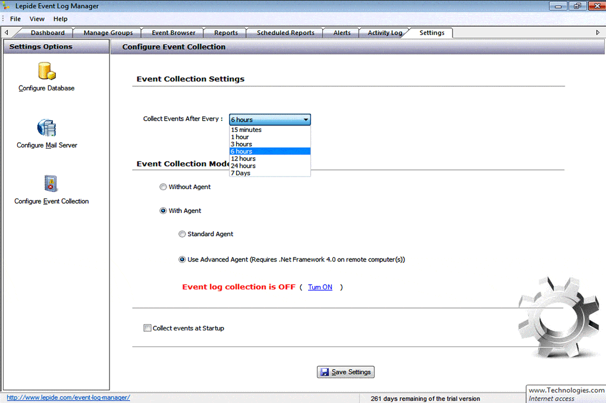This screenshot has height=403, width=606.
Task: Switch to the Scheduled Reports tab
Action: [x=285, y=33]
